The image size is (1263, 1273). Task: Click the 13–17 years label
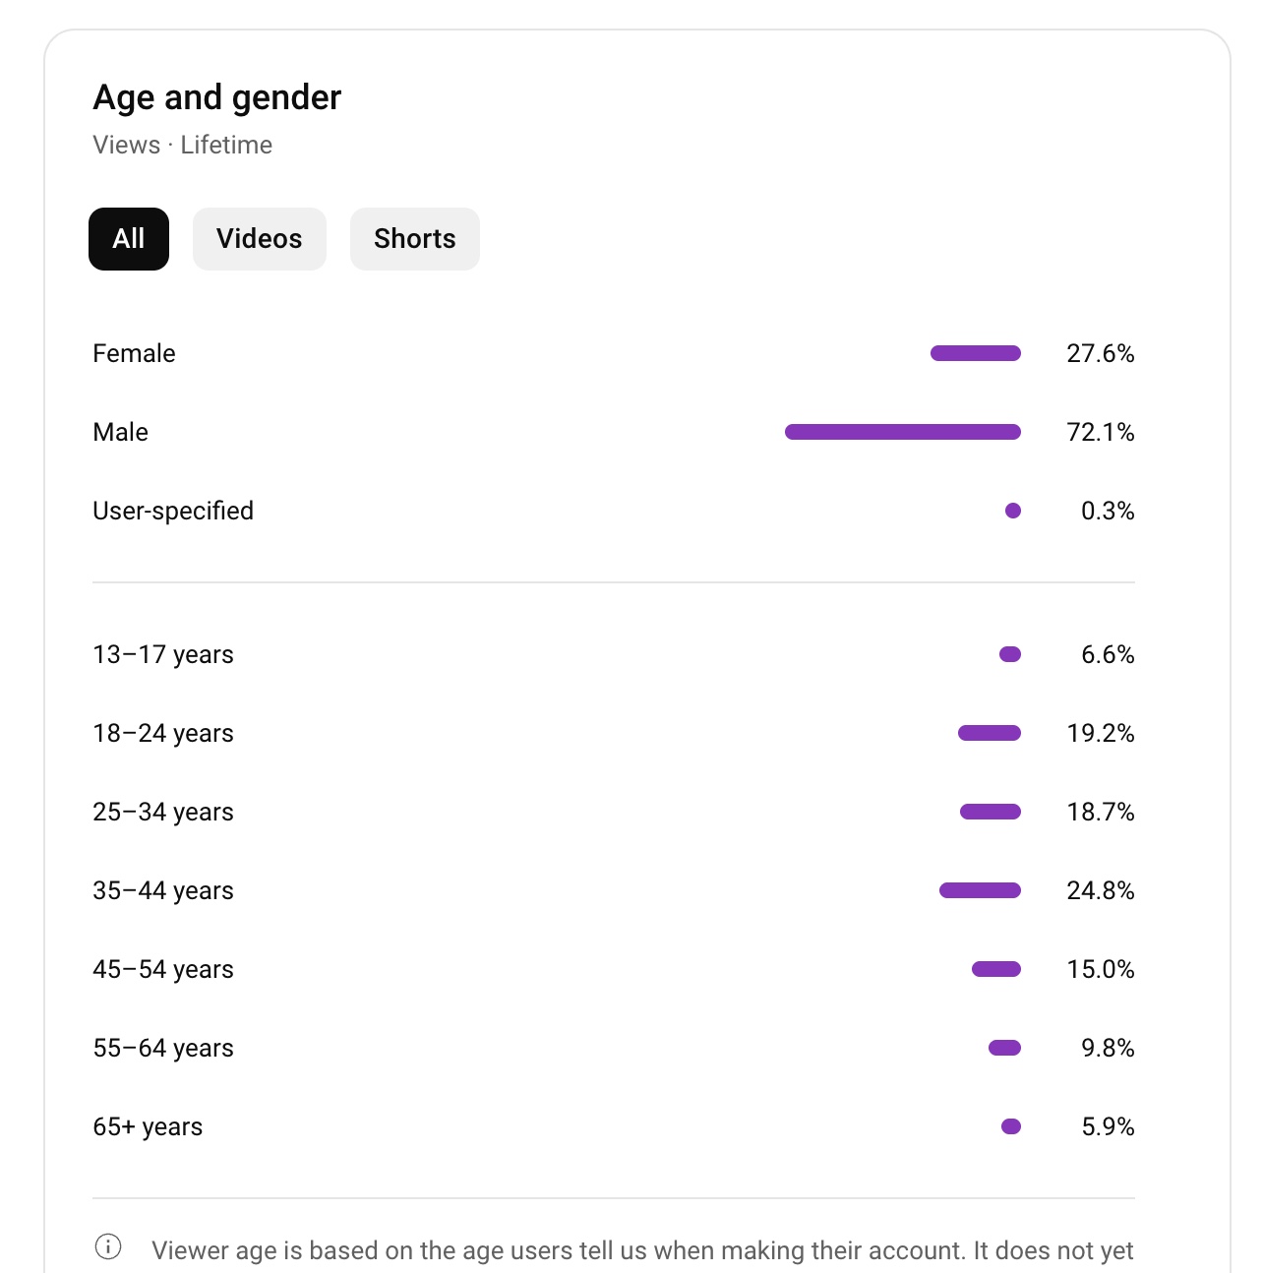163,654
